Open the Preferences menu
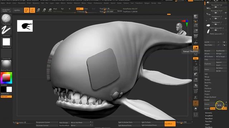 tap(98, 3)
